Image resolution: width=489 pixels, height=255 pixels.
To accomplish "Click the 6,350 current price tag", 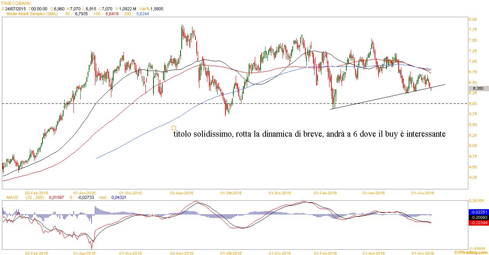I will pyautogui.click(x=478, y=88).
